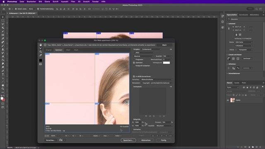Click the Vorschau button in the dialog
This screenshot has height=149, width=265.
click(x=51, y=140)
